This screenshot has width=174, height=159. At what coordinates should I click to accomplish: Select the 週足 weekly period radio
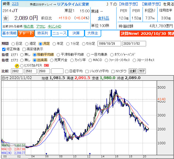(27, 44)
